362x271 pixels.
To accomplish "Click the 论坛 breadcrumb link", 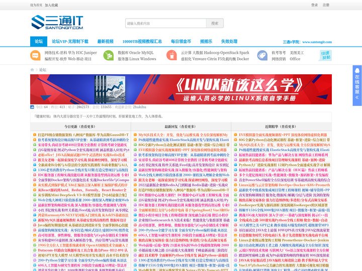I will 43,70.
